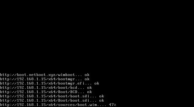The image size is (194, 107).
Task: Click the word wimboot in the first line
Action: pos(67,75)
